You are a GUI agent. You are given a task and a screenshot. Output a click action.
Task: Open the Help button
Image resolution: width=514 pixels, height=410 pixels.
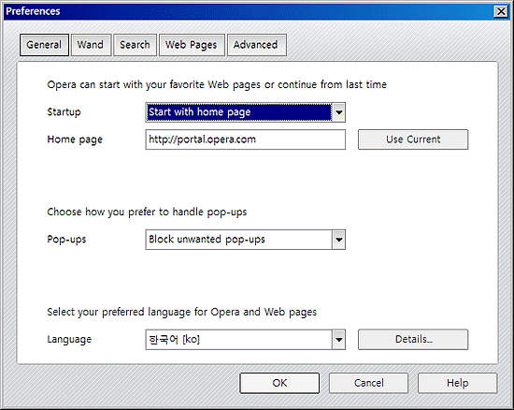click(458, 383)
